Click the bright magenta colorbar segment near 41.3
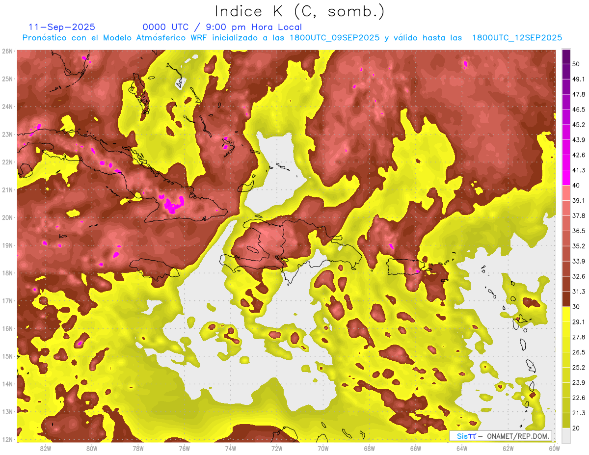This screenshot has height=455, width=589. 566,178
